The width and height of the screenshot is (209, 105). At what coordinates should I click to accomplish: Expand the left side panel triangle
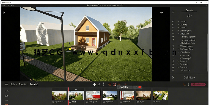(4, 13)
